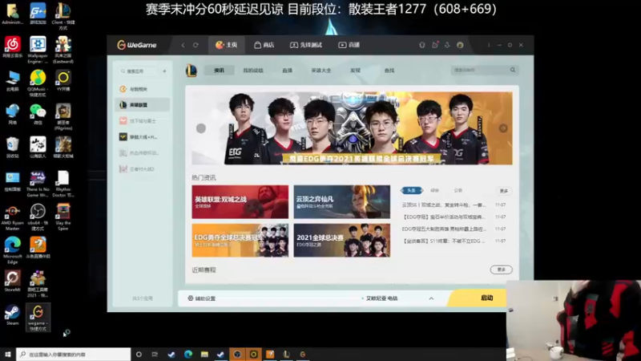Viewport: 641px width, 361px height.
Task: Open the obs64 desktop shortcut
Action: tap(38, 217)
